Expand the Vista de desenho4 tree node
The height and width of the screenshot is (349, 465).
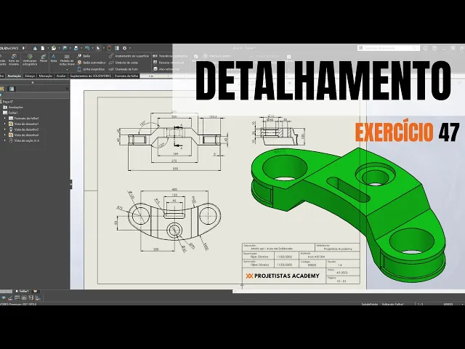(x=4, y=135)
